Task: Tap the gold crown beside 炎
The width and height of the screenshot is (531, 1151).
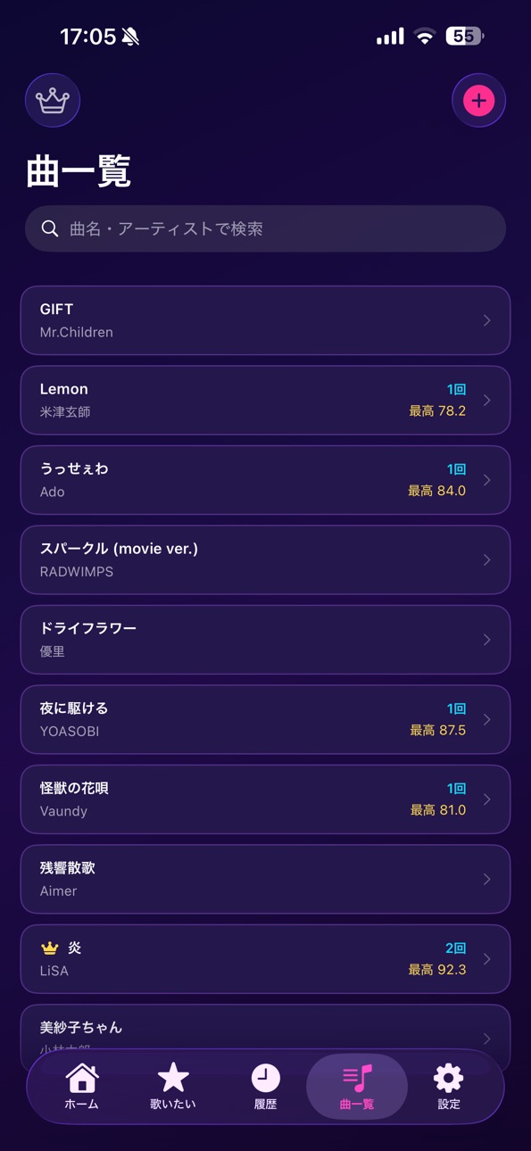Action: (50, 948)
